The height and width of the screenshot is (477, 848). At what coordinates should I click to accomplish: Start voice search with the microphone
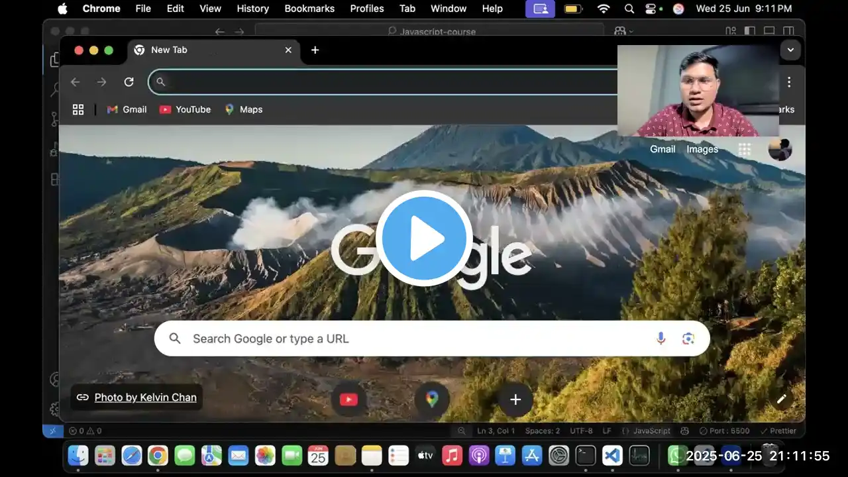coord(661,339)
